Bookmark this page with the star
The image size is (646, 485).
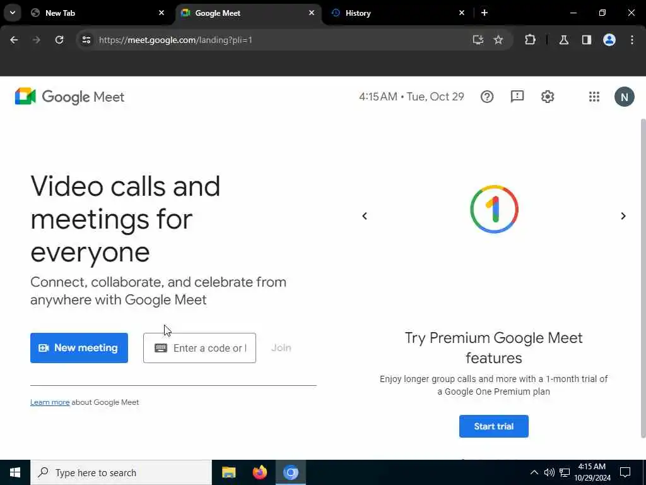click(498, 40)
